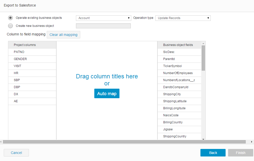Image resolution: width=254 pixels, height=161 pixels.
Task: Click the horizontal scrollbar left arrow
Action: pos(1,142)
